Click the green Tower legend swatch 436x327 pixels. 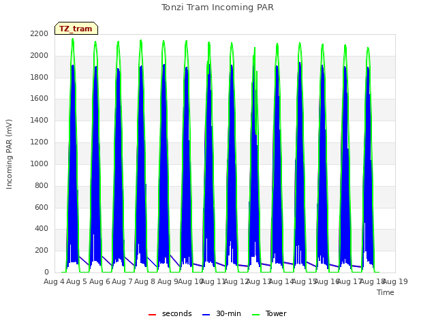pos(255,315)
